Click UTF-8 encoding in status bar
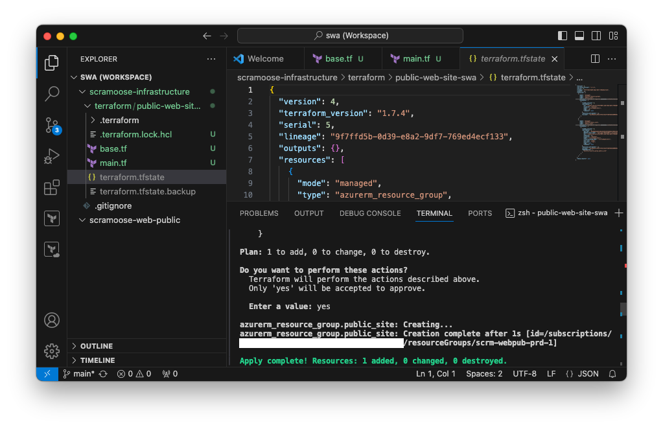Screen dimensions: 663x429 coord(524,374)
